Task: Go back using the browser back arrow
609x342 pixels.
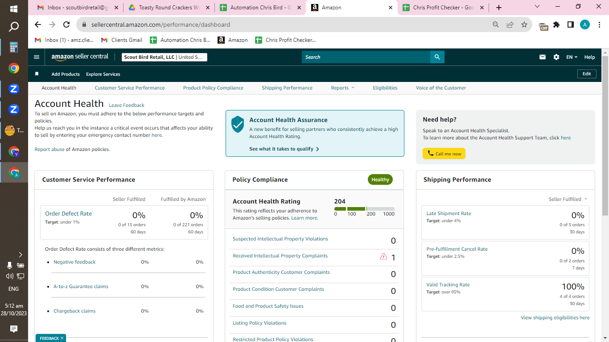Action: coord(38,25)
